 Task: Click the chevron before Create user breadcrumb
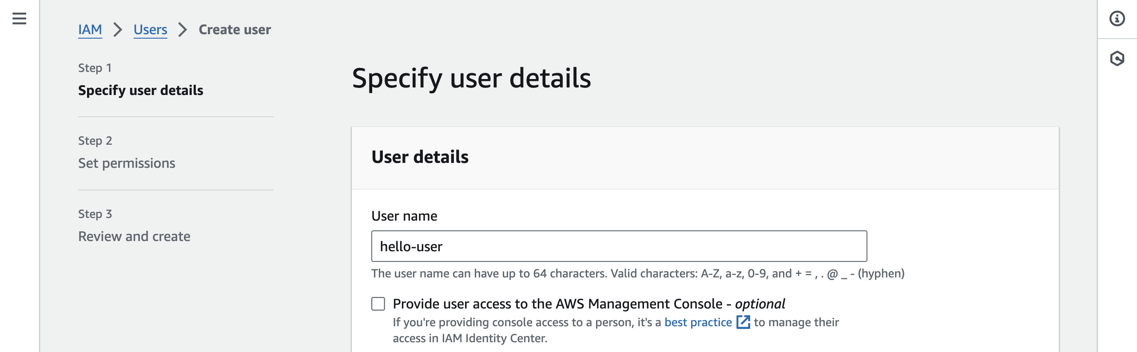pyautogui.click(x=183, y=30)
